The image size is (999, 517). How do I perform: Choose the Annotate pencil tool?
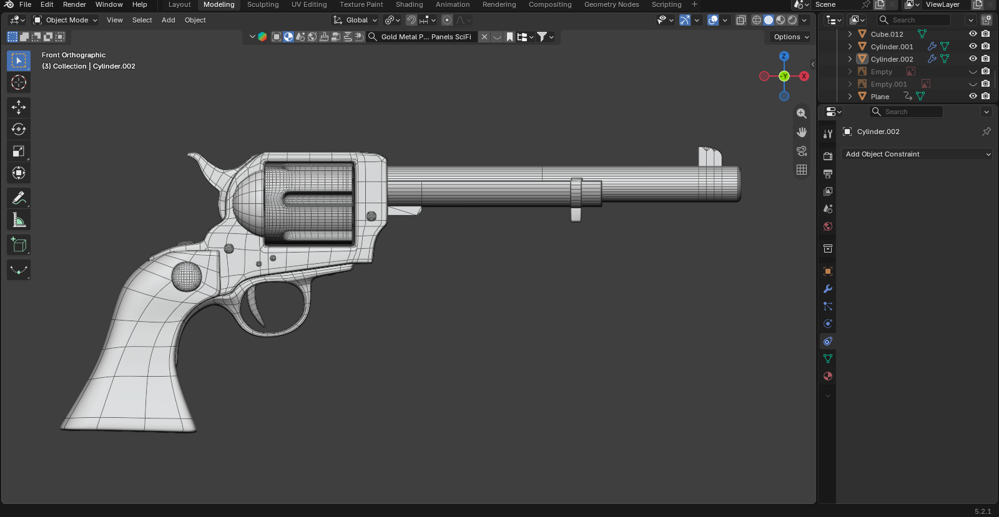19,198
